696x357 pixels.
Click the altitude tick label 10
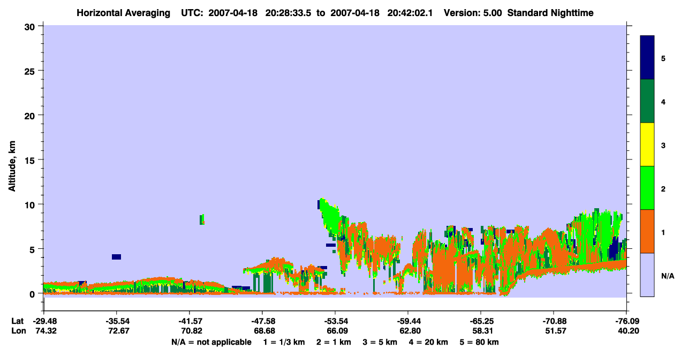pos(31,204)
